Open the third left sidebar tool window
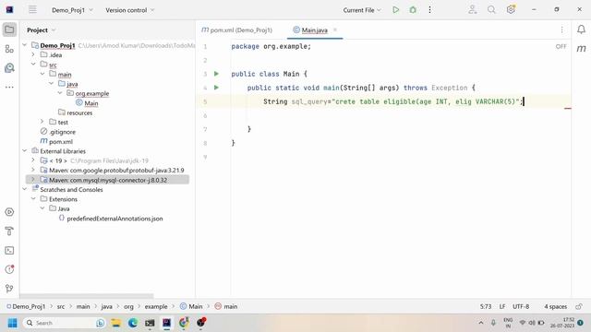 (9, 67)
